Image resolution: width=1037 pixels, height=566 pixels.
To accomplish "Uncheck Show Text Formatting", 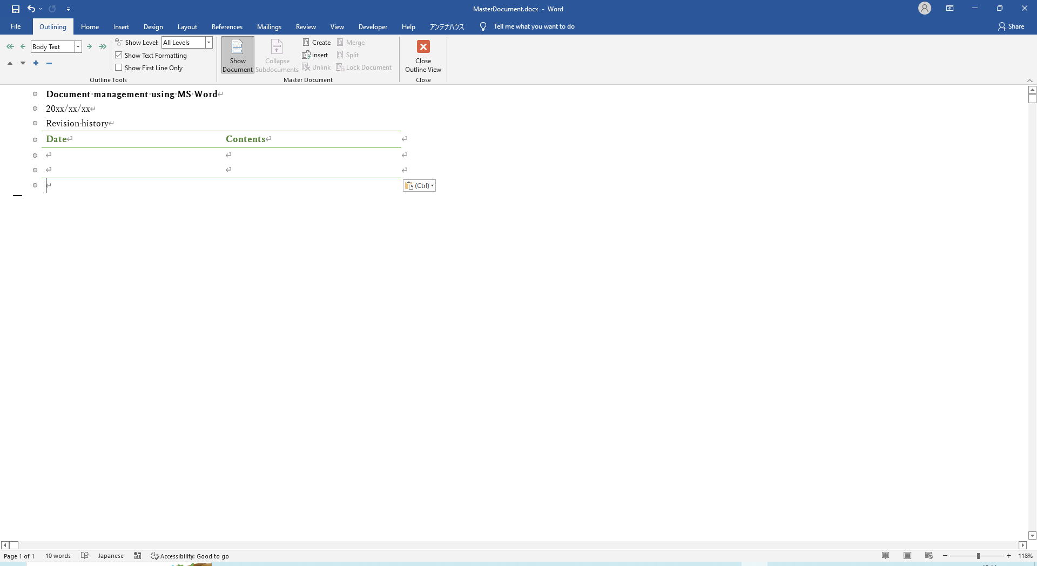I will [119, 55].
